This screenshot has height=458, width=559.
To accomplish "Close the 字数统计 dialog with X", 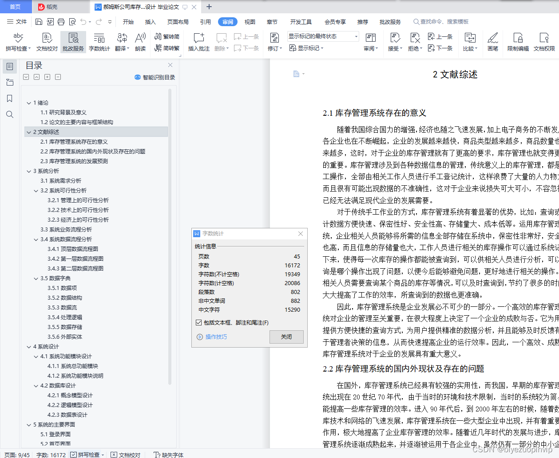I will pyautogui.click(x=301, y=234).
